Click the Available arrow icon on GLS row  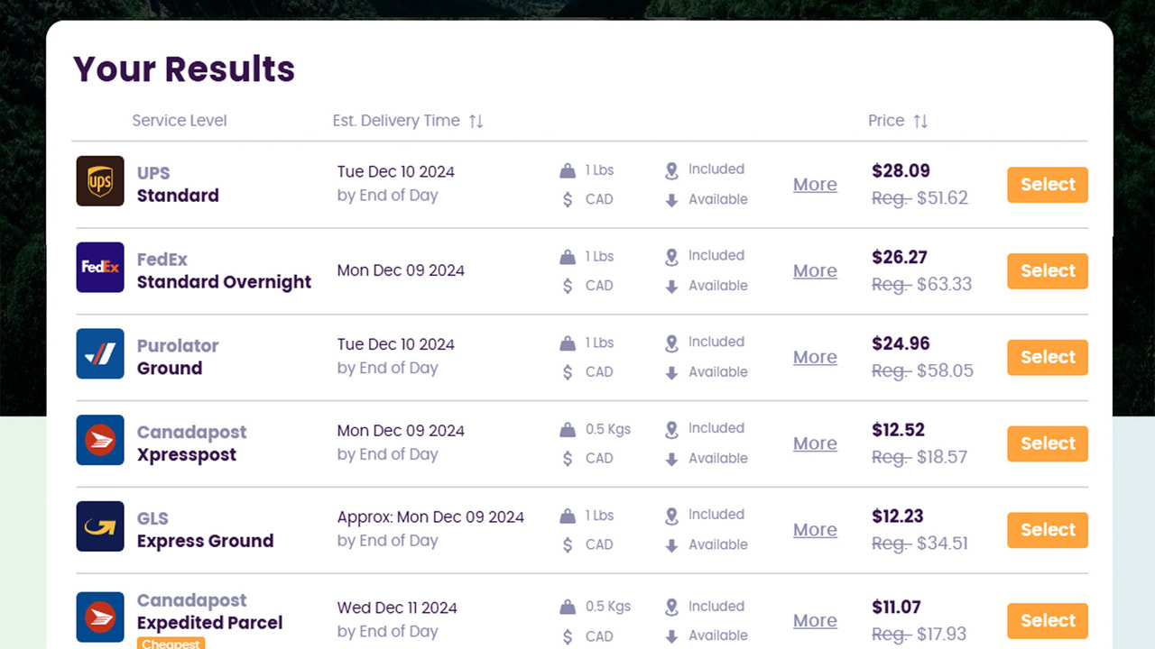coord(671,544)
